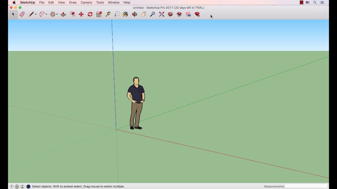Open the Draw menu
The height and width of the screenshot is (189, 337).
73,2
